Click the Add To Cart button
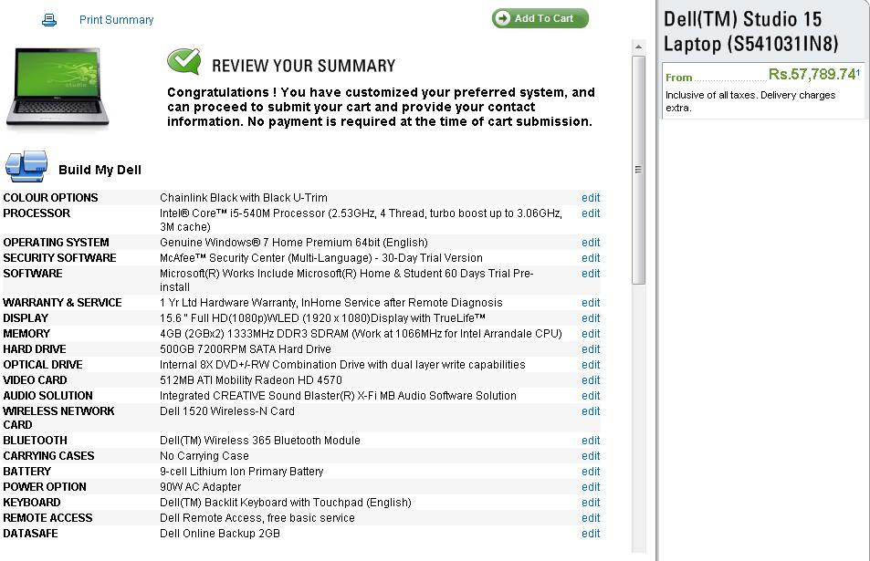 click(540, 18)
